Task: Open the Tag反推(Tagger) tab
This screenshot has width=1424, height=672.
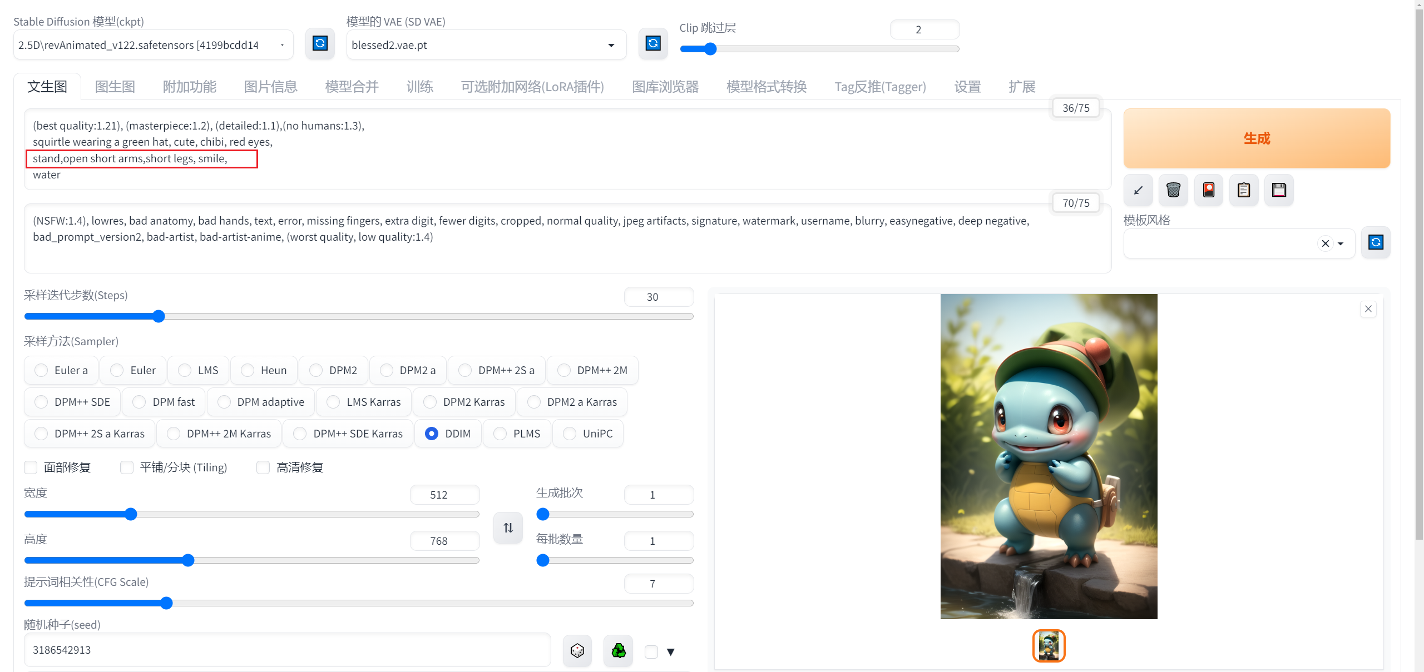Action: click(881, 87)
